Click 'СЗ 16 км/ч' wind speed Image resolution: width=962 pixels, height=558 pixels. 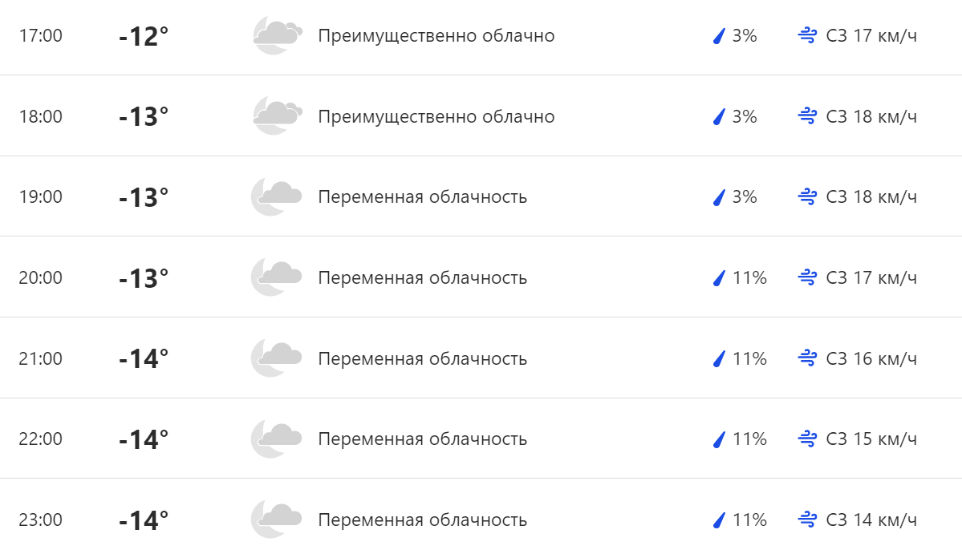point(871,358)
